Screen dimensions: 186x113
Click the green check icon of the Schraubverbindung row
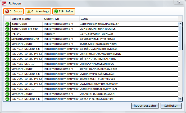pyautogui.click(x=7, y=39)
